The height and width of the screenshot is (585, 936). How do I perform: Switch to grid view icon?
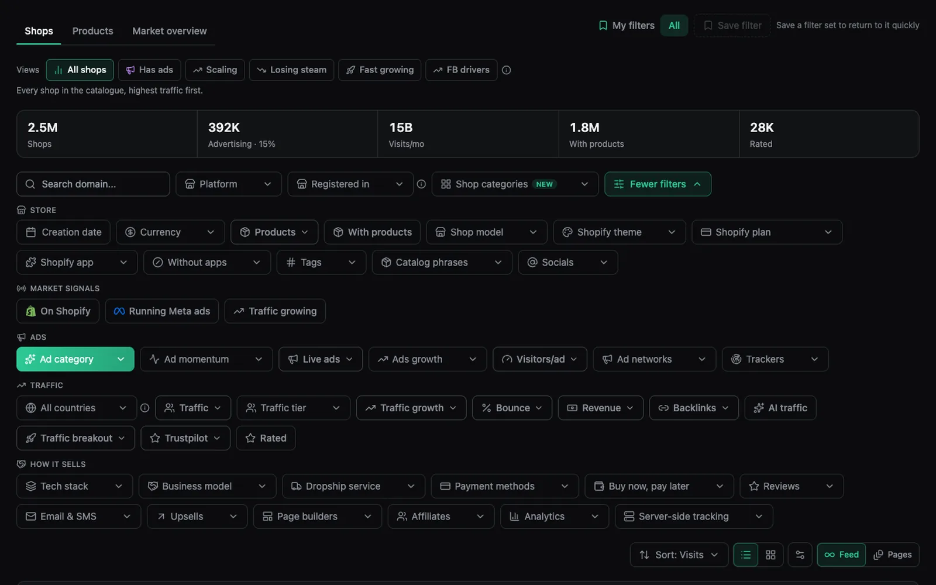tap(770, 555)
